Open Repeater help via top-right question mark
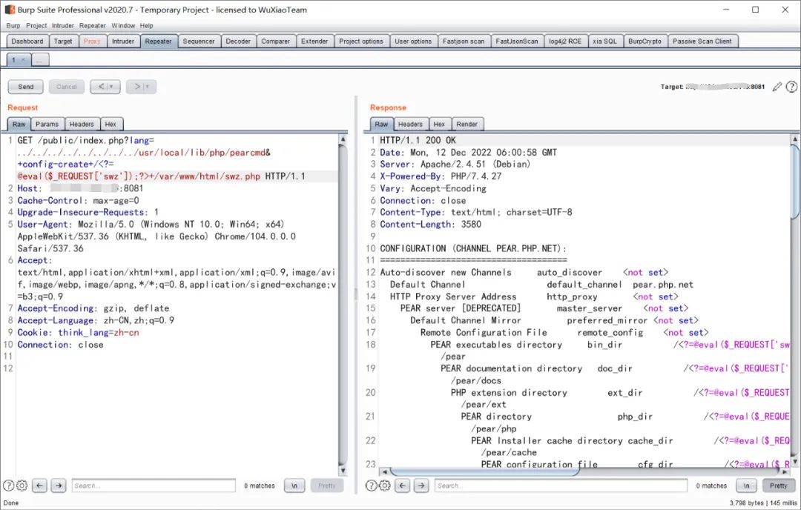 point(791,87)
